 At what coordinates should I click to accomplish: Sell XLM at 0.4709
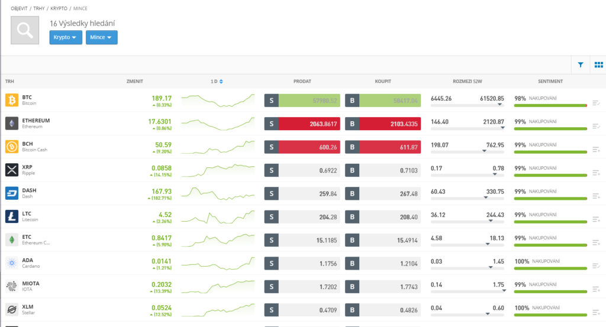pos(302,310)
